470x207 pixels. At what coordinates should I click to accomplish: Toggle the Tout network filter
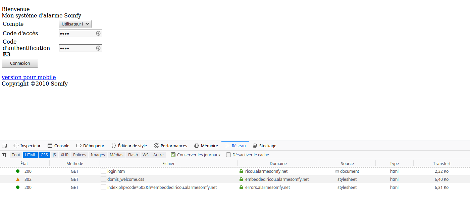click(x=16, y=155)
